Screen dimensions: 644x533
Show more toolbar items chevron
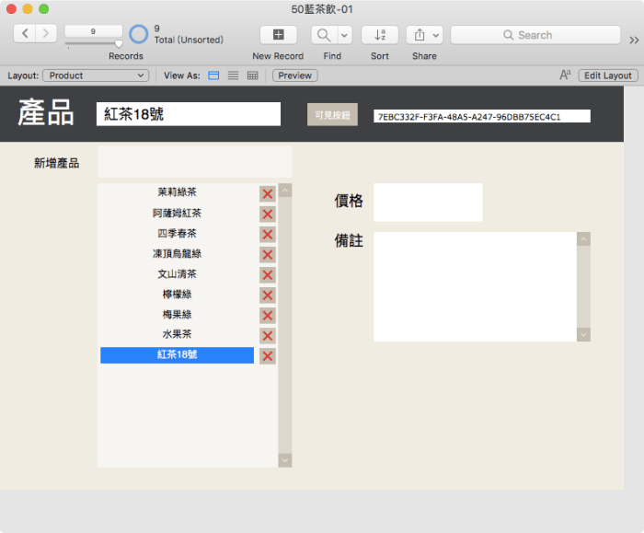click(x=634, y=40)
